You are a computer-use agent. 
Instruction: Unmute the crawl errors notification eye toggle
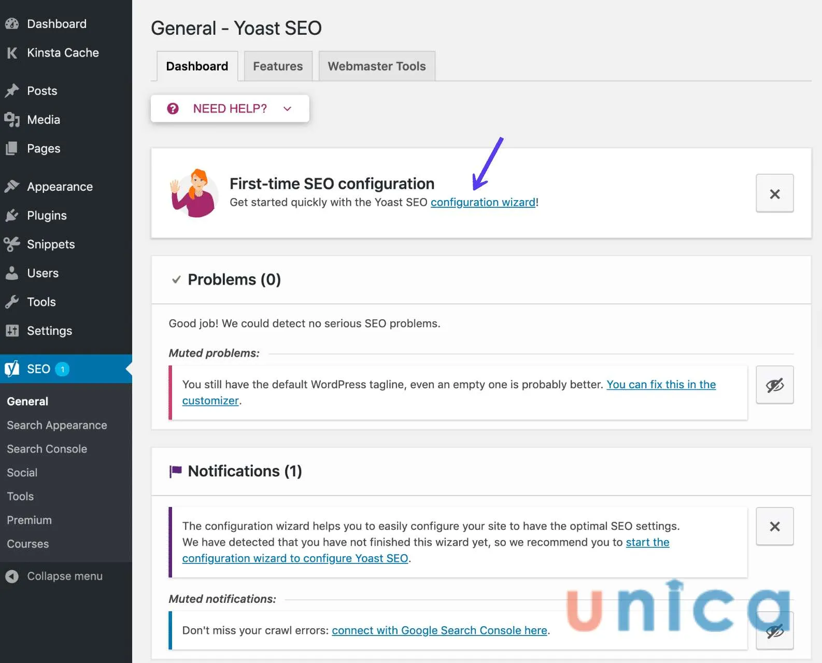point(774,631)
